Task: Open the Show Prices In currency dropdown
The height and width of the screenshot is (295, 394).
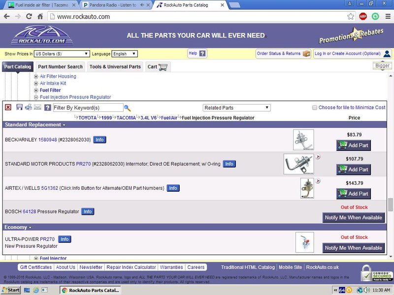Action: click(x=62, y=54)
